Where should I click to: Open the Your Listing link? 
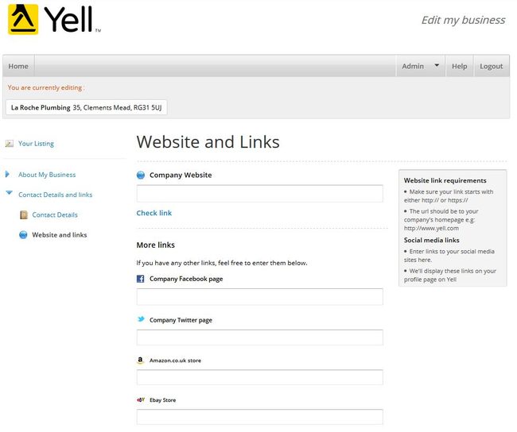[x=36, y=144]
